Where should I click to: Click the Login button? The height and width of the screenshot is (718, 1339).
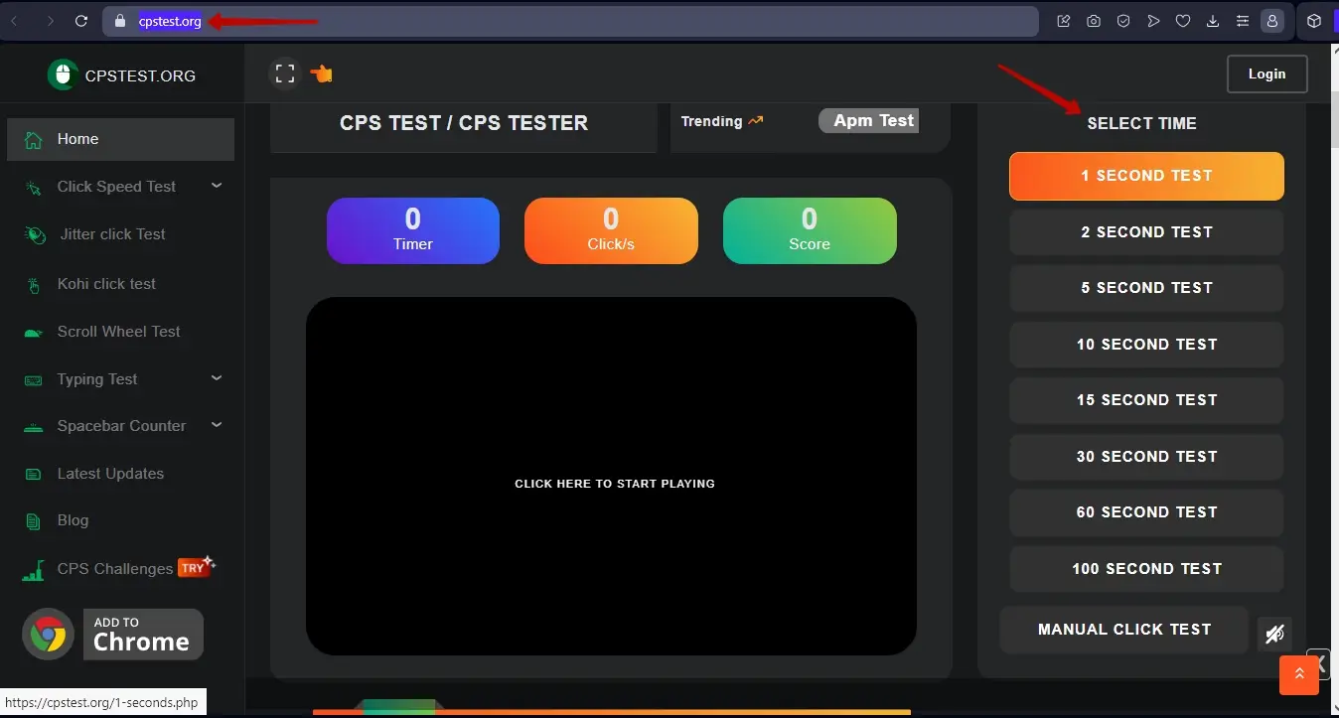[1266, 73]
